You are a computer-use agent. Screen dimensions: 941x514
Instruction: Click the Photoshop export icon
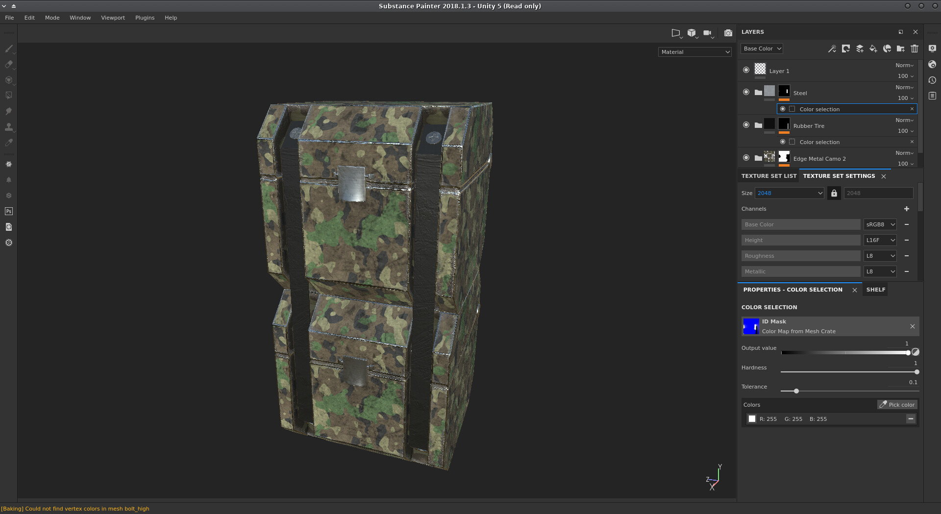click(x=8, y=211)
